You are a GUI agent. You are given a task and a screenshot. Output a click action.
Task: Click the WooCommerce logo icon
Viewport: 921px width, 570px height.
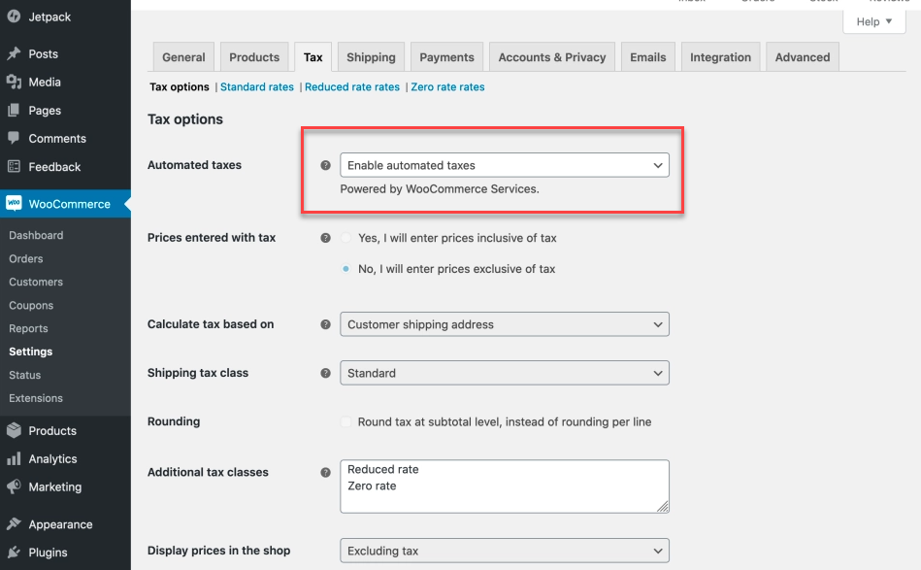coord(14,203)
